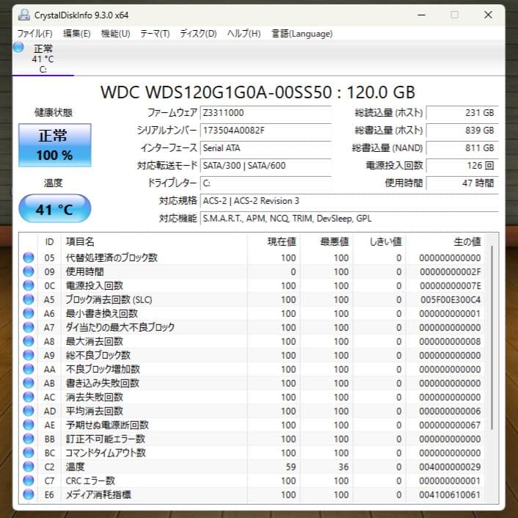Viewport: 518px width, 518px height.
Task: Click the ドライブレター field
Action: (266, 183)
